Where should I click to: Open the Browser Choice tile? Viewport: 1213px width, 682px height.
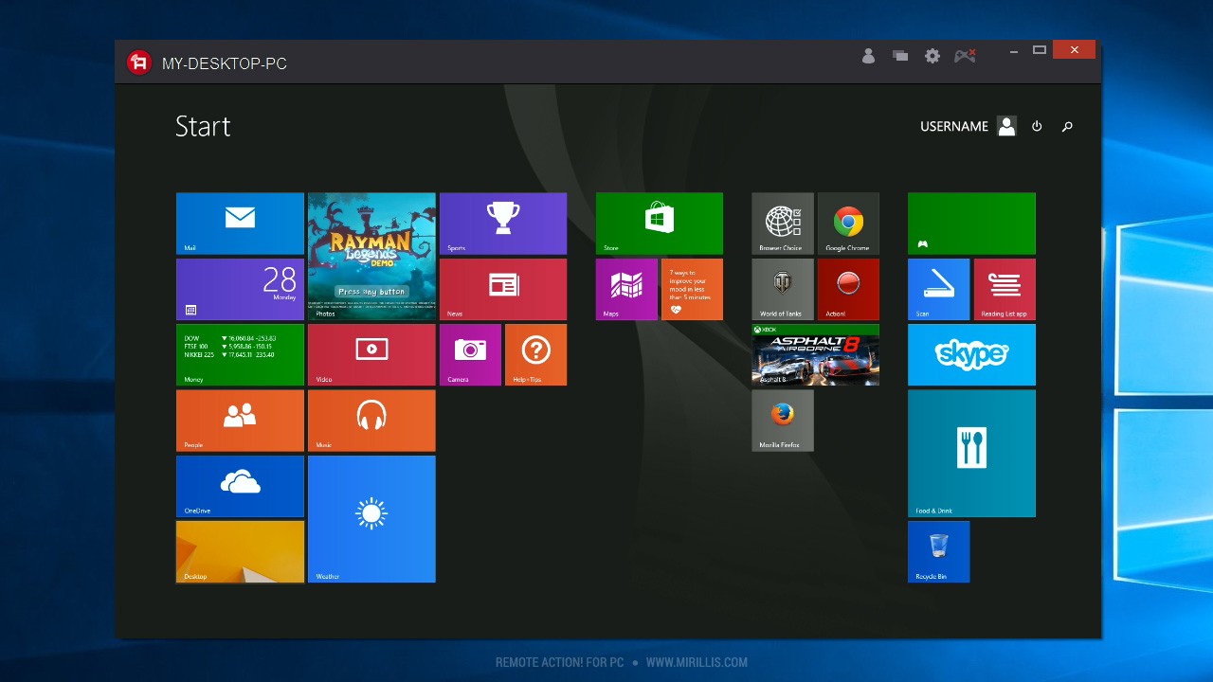pyautogui.click(x=783, y=224)
